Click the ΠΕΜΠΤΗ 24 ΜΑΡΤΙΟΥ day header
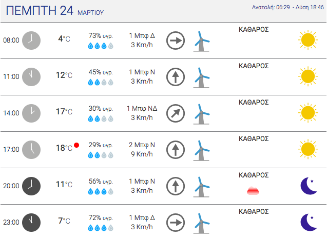327x239 pixels. tap(54, 11)
